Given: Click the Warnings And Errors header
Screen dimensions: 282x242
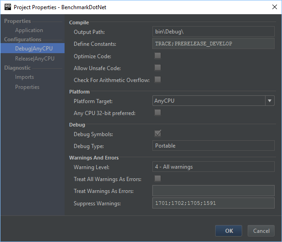Looking at the screenshot, I should point(94,158).
